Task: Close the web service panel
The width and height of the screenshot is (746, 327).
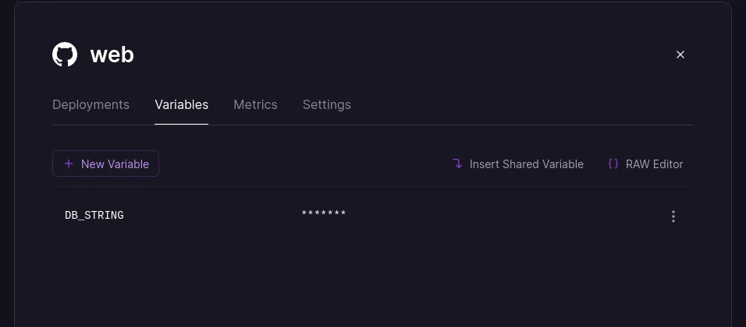Action: pos(680,54)
